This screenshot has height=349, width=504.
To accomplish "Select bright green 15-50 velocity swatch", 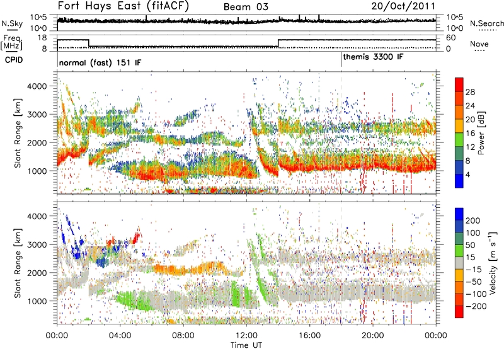I will click(459, 251).
